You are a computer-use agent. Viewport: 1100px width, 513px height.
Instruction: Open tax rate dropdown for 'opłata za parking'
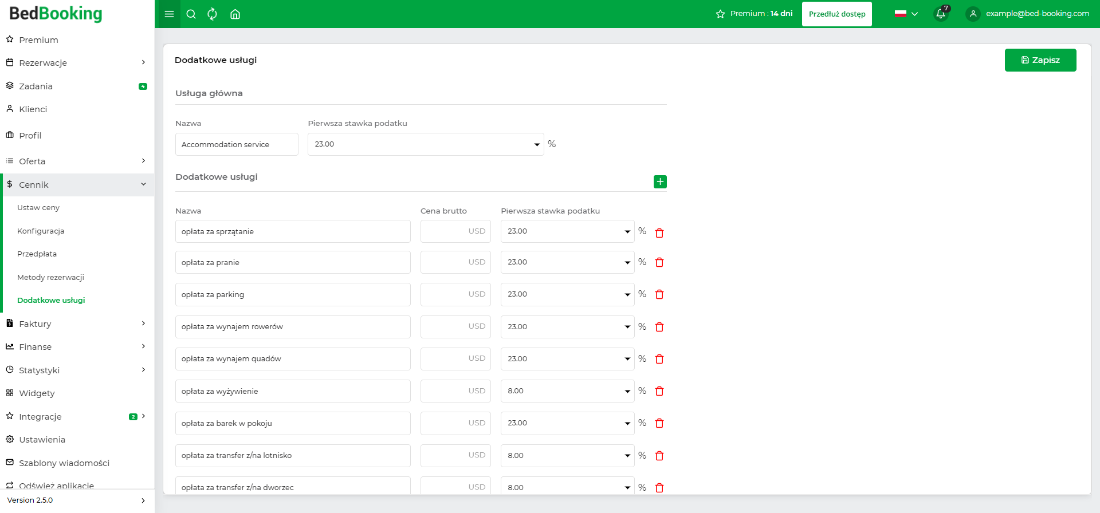coord(567,294)
